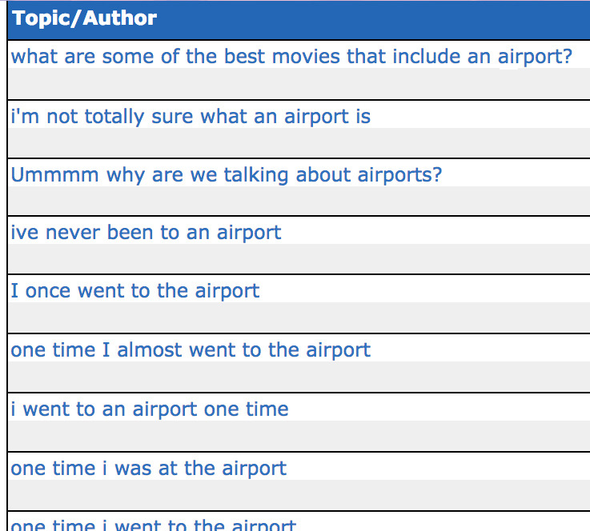Viewport: 590px width, 531px height.
Task: Click the Topic/Author column header
Action: [x=85, y=18]
